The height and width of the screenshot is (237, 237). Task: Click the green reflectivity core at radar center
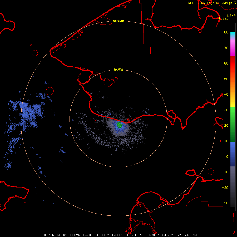tap(119, 125)
